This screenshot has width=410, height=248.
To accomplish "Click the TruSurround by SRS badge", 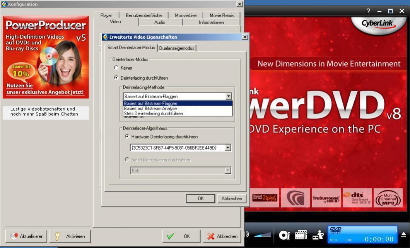I will tap(326, 198).
